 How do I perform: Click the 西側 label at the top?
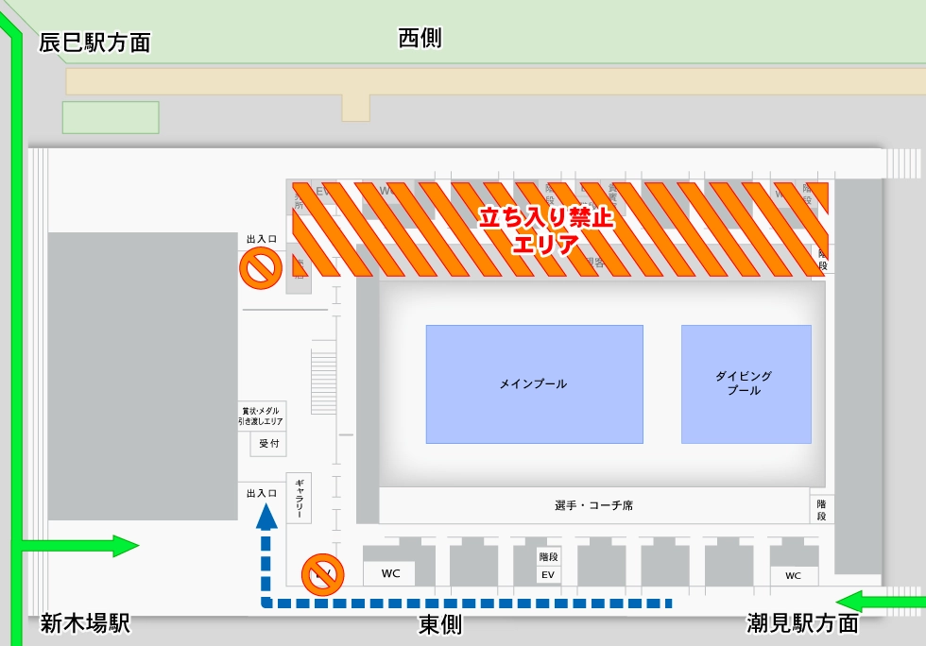[420, 39]
